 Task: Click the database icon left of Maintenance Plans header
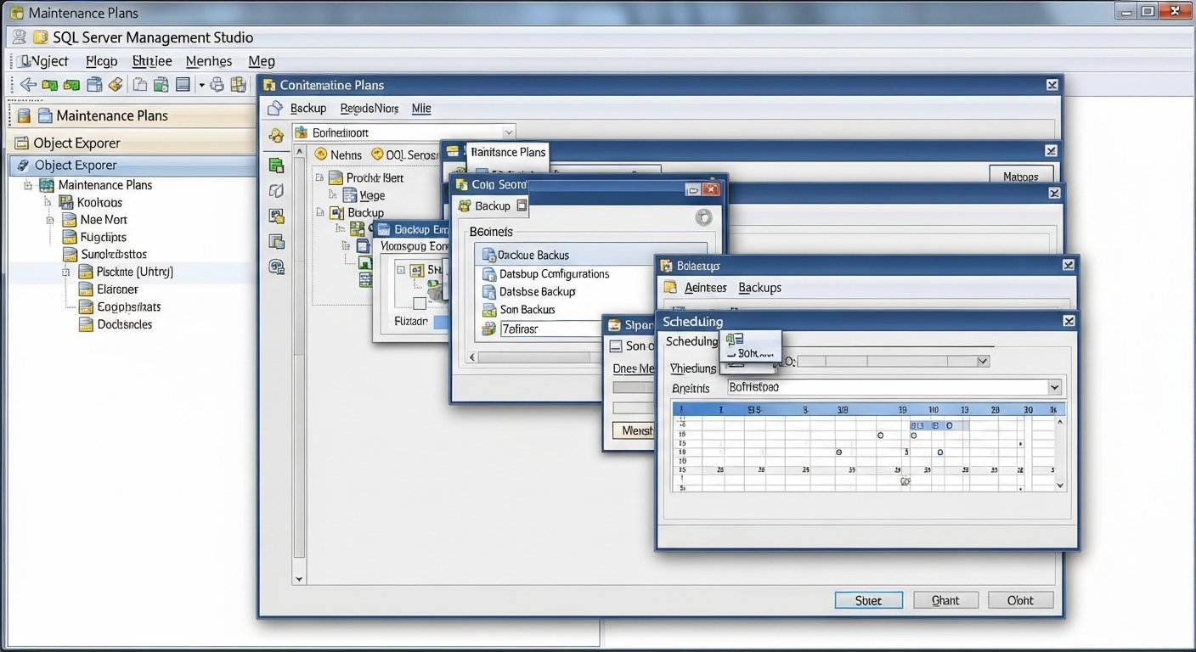coord(24,115)
